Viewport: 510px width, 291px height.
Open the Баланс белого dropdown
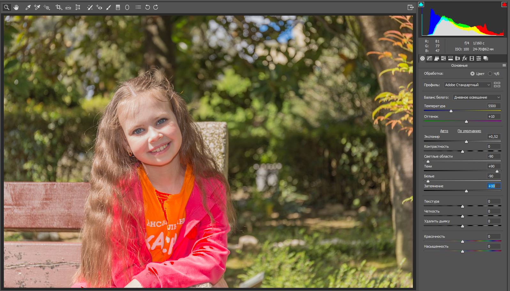pos(477,97)
